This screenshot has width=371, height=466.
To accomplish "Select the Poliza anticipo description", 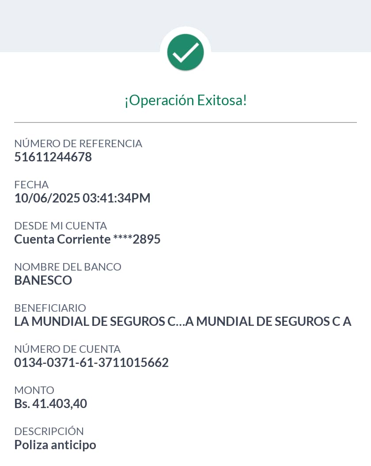I will [55, 445].
